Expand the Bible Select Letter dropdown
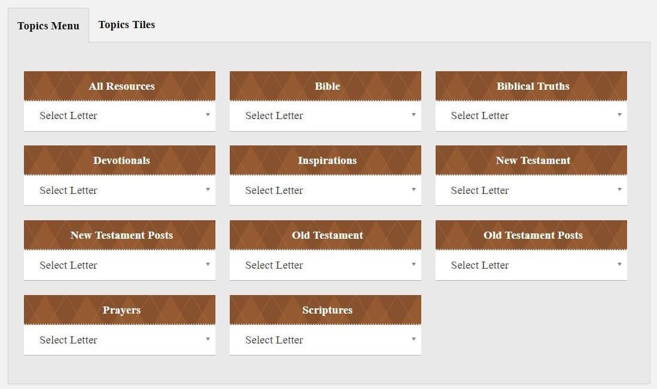The height and width of the screenshot is (389, 657). [x=325, y=116]
